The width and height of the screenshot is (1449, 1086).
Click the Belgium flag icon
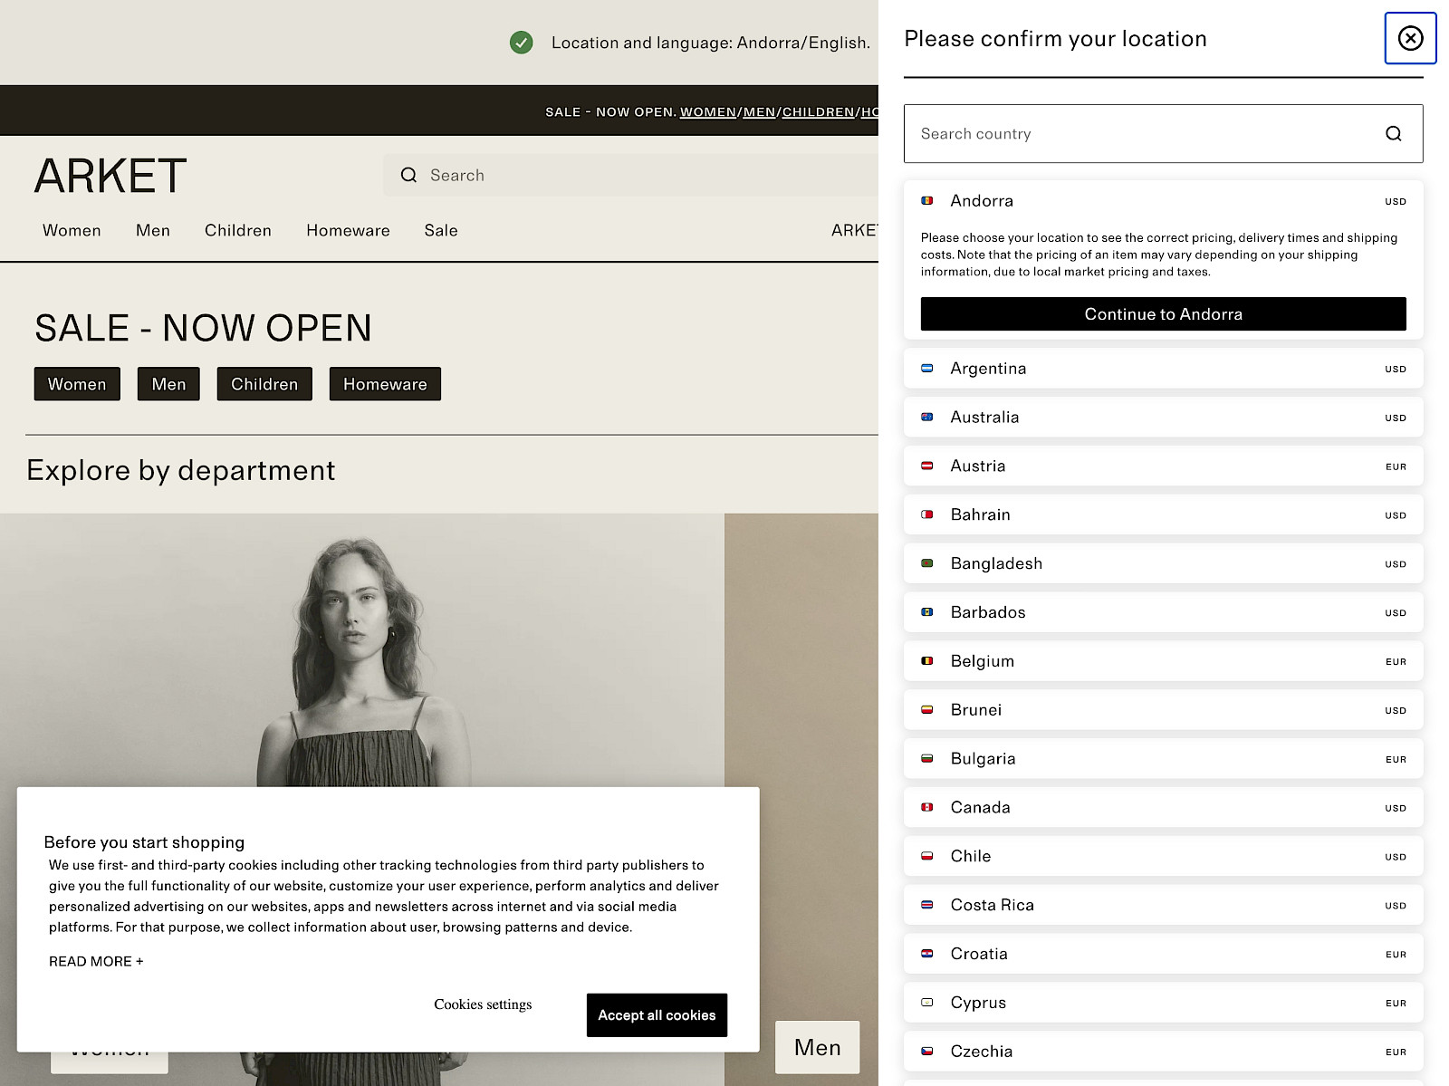[926, 660]
